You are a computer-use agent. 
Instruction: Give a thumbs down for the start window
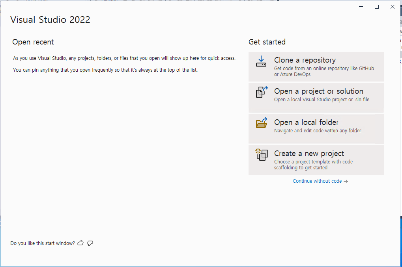click(x=90, y=243)
